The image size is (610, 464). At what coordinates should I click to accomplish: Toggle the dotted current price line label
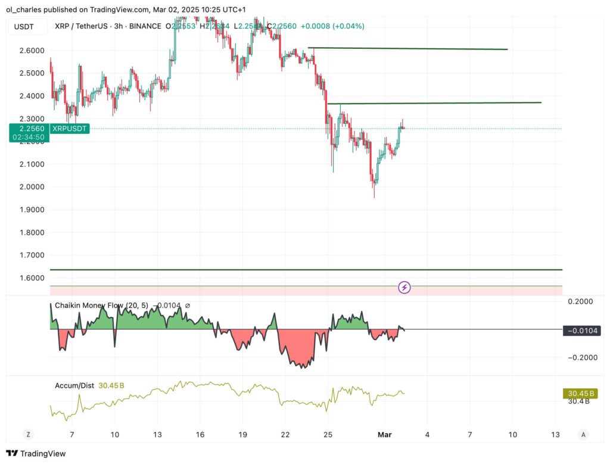point(70,129)
